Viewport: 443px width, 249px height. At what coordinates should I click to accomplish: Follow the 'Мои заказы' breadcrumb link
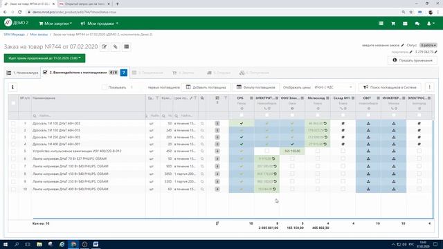[x=39, y=35]
